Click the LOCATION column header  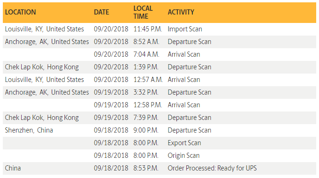[20, 12]
